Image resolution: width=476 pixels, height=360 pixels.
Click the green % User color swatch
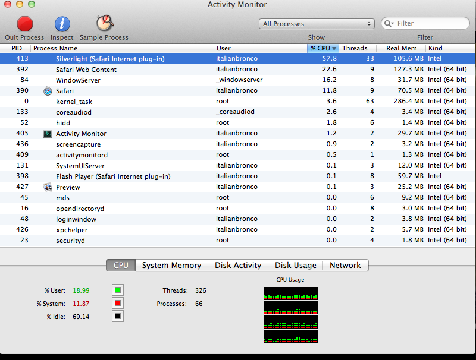[118, 290]
